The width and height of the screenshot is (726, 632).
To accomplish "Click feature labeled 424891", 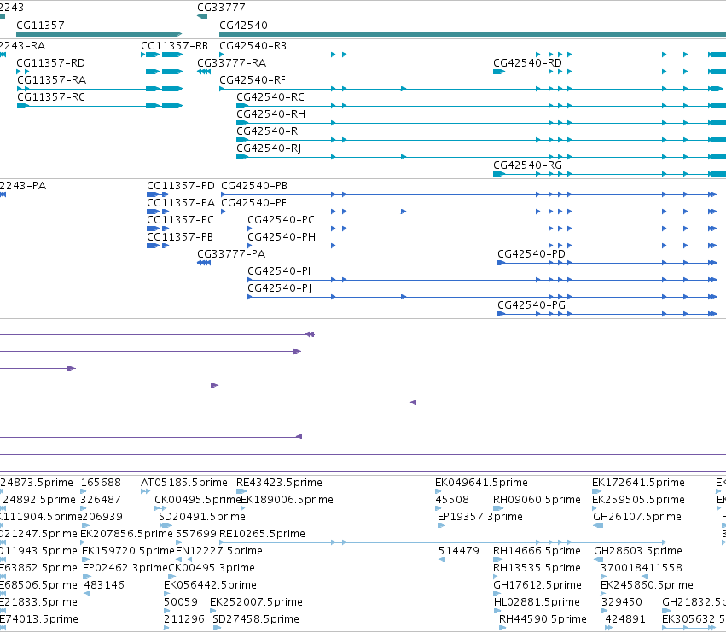I will pos(625,620).
